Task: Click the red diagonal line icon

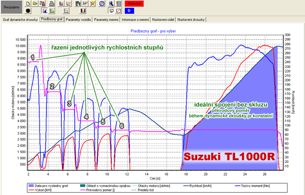Action: point(119,11)
